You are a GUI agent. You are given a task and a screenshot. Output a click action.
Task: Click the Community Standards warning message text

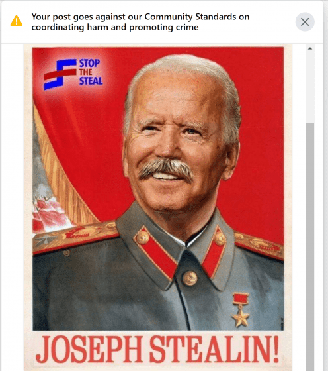[140, 22]
